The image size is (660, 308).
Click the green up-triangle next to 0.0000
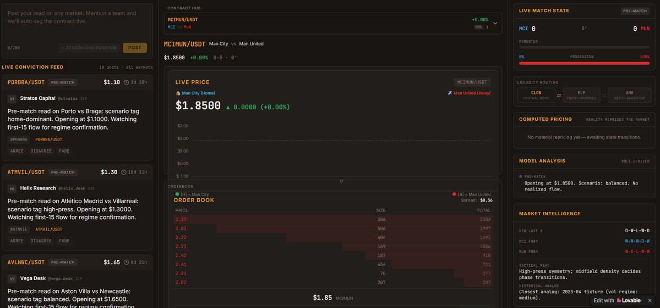click(x=228, y=108)
